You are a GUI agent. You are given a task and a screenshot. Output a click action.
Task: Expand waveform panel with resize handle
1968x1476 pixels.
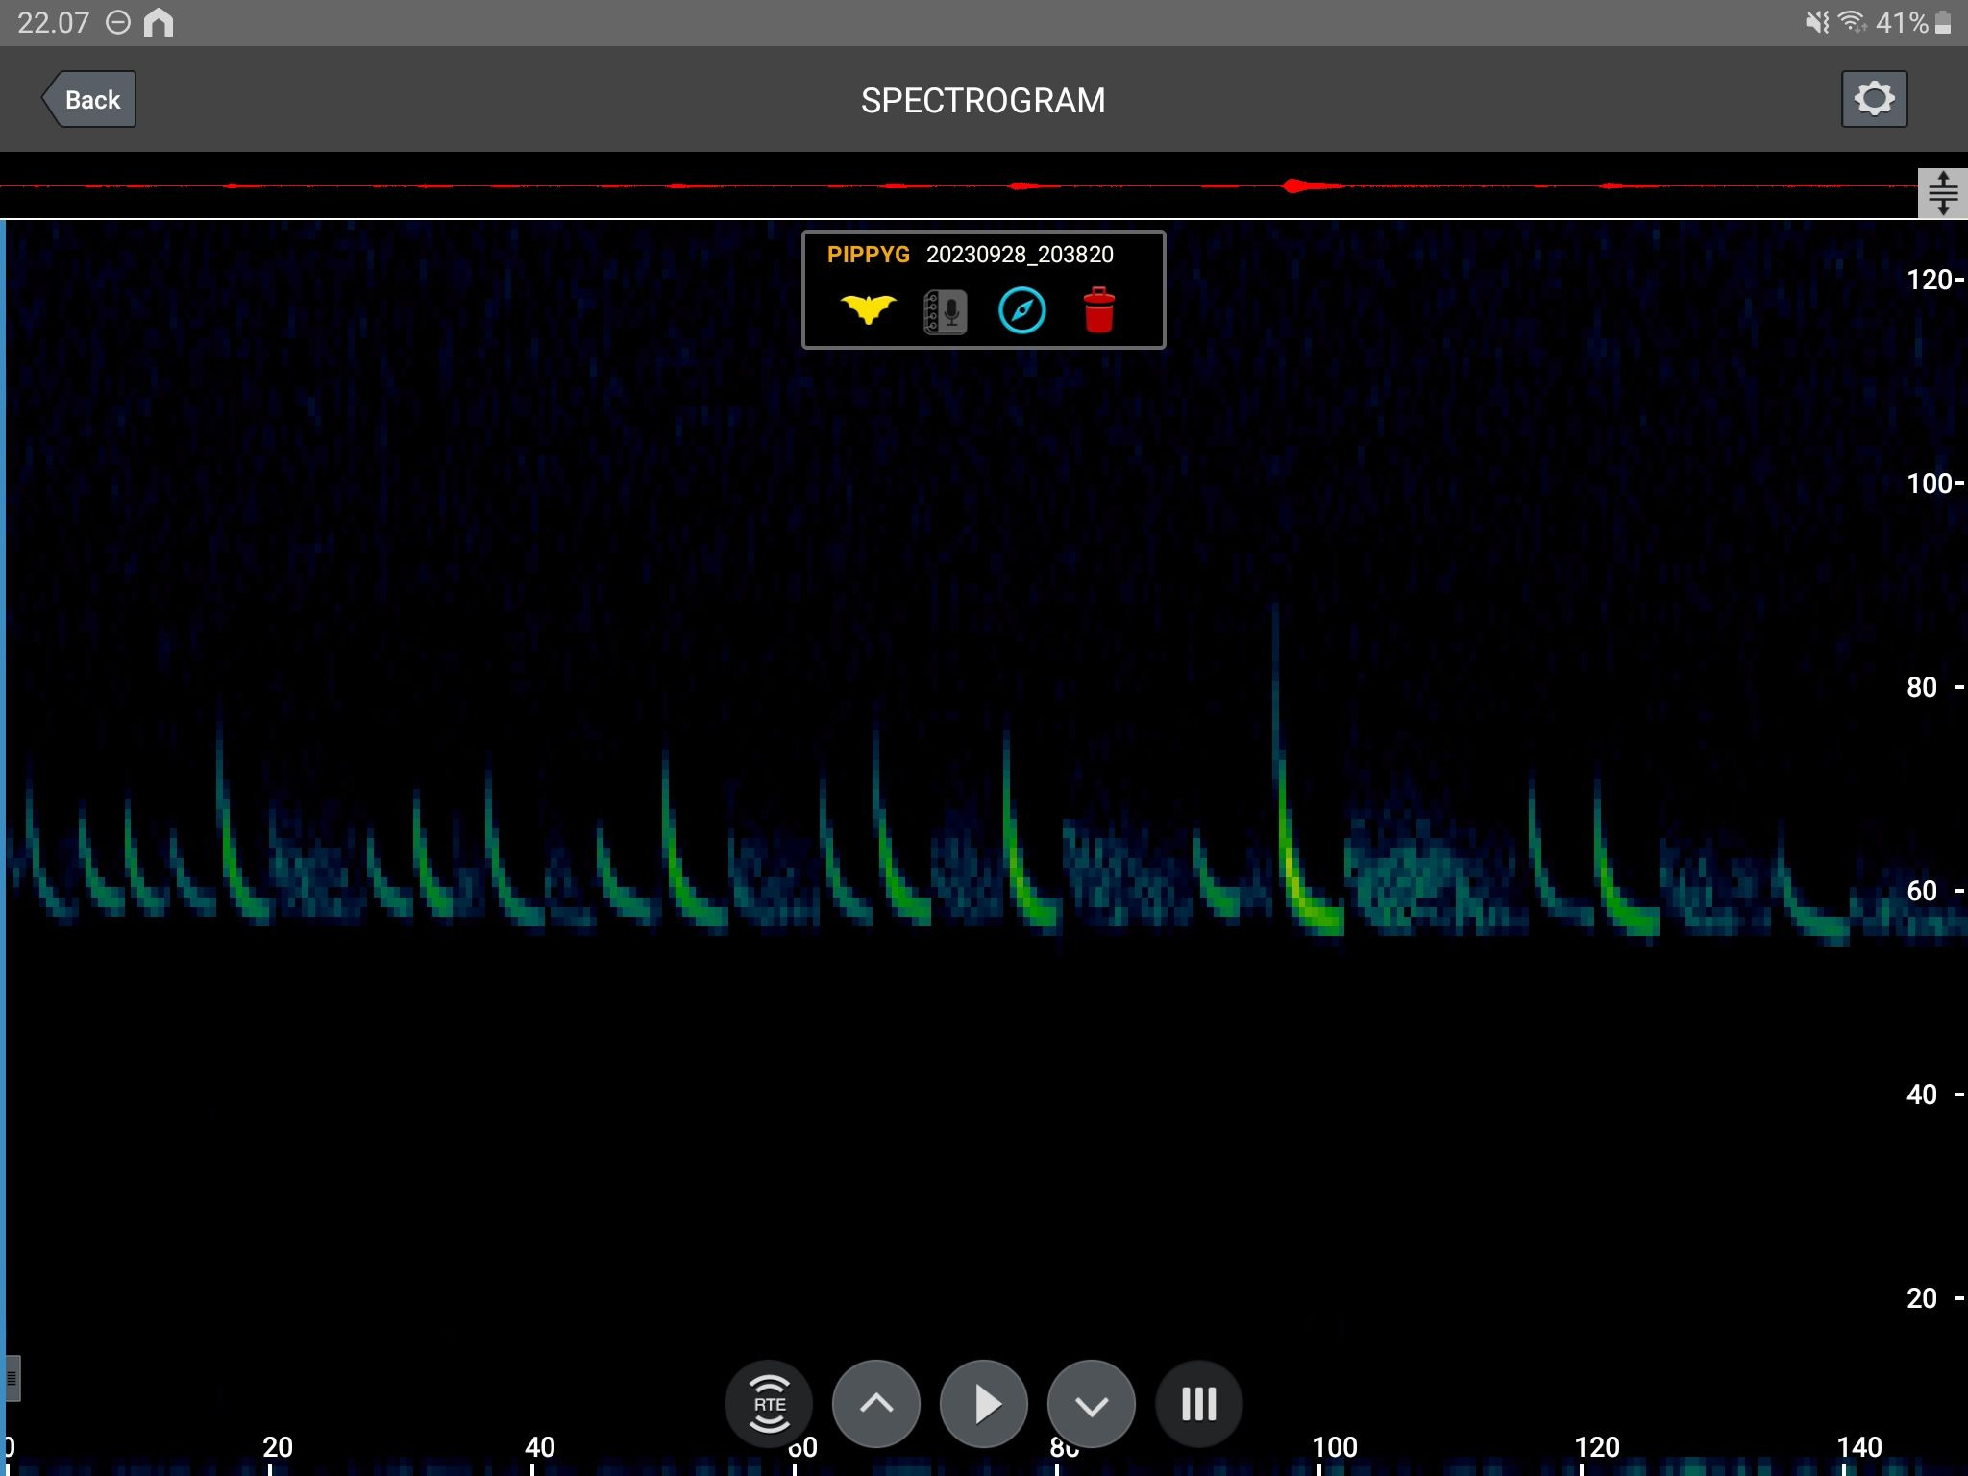1942,193
